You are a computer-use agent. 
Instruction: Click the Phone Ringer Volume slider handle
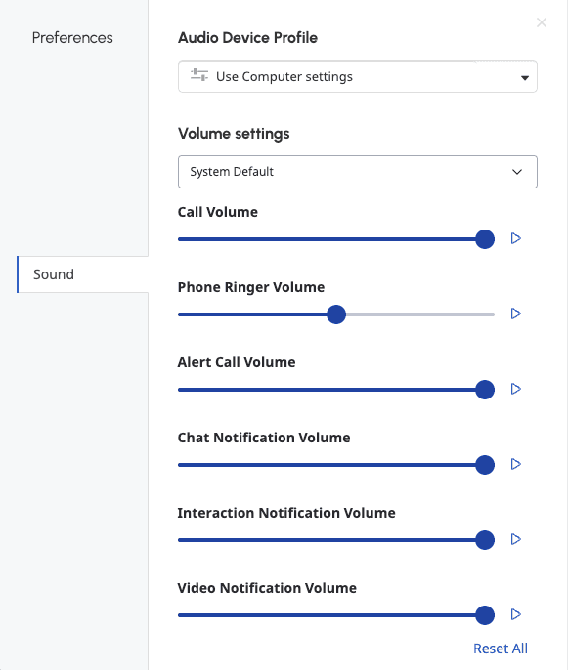[336, 314]
